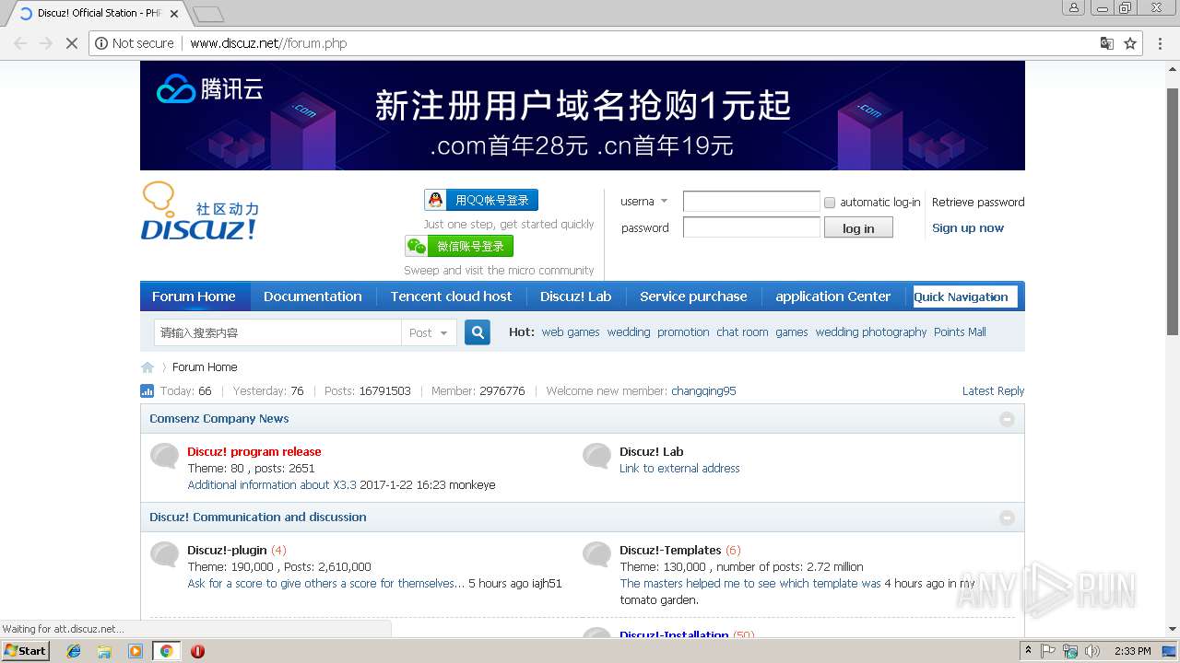This screenshot has width=1180, height=663.
Task: Click the red security taskbar icon
Action: [x=197, y=651]
